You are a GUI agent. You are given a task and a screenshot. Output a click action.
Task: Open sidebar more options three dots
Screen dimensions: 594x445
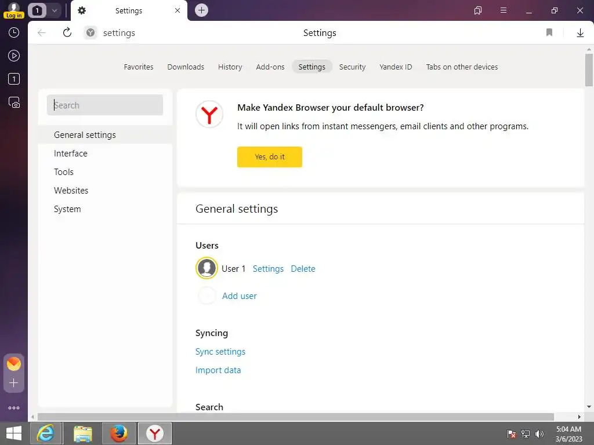pyautogui.click(x=14, y=408)
